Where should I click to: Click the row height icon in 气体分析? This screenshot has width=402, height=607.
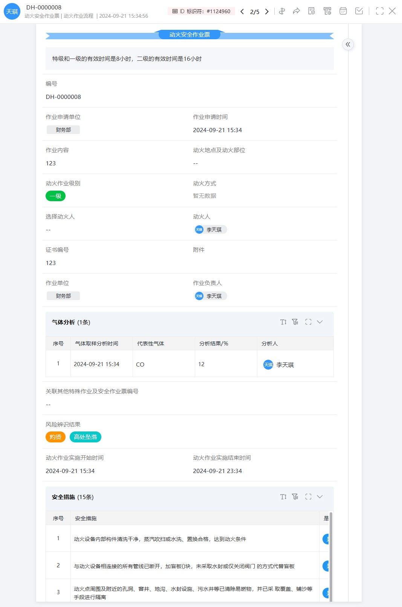point(283,322)
